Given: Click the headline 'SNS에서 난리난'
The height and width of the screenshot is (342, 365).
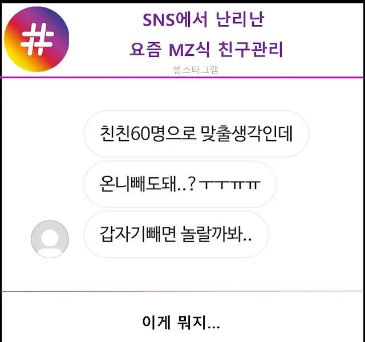Looking at the screenshot, I should click(203, 19).
